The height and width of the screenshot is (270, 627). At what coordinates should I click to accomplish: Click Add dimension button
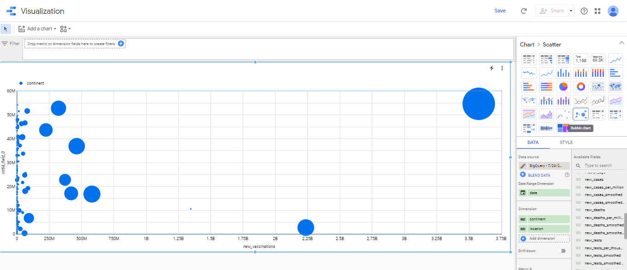click(544, 238)
